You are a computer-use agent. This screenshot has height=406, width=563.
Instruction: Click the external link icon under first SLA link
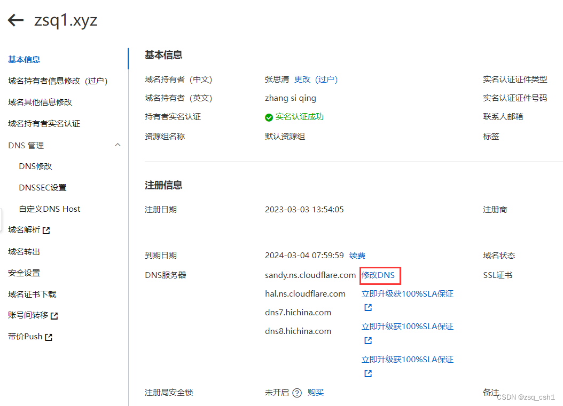click(367, 307)
